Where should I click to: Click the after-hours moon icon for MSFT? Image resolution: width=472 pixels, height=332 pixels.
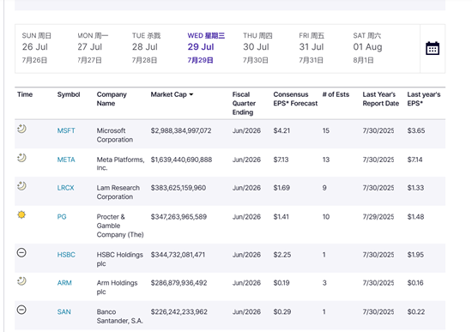pos(21,129)
